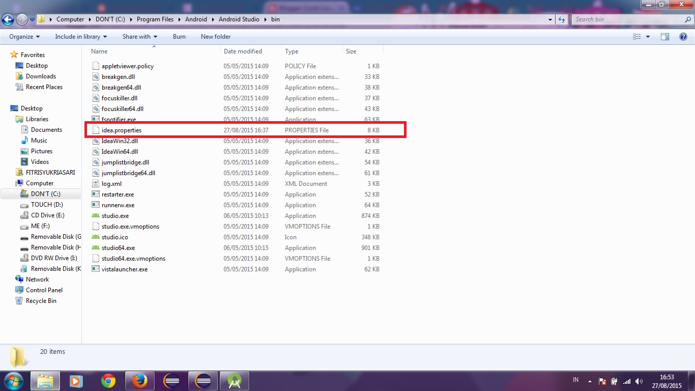The width and height of the screenshot is (695, 391).
Task: Click the Program Files breadcrumb segment
Action: pyautogui.click(x=155, y=19)
